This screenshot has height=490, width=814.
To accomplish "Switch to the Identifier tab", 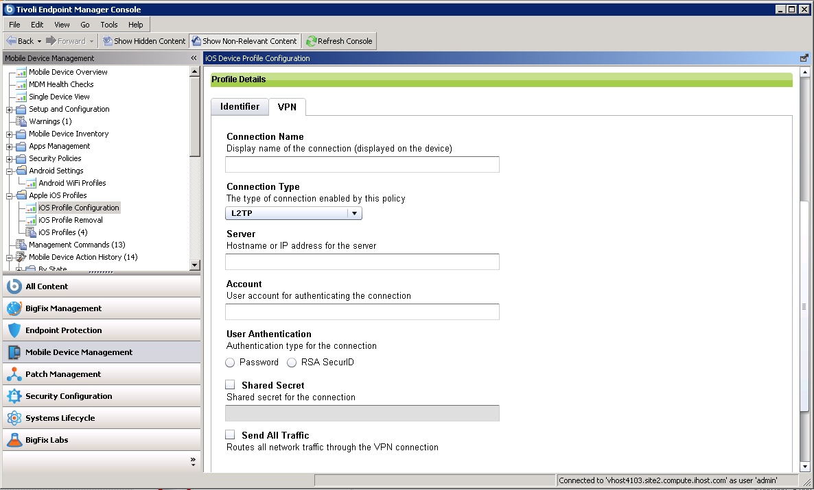I will [x=240, y=106].
